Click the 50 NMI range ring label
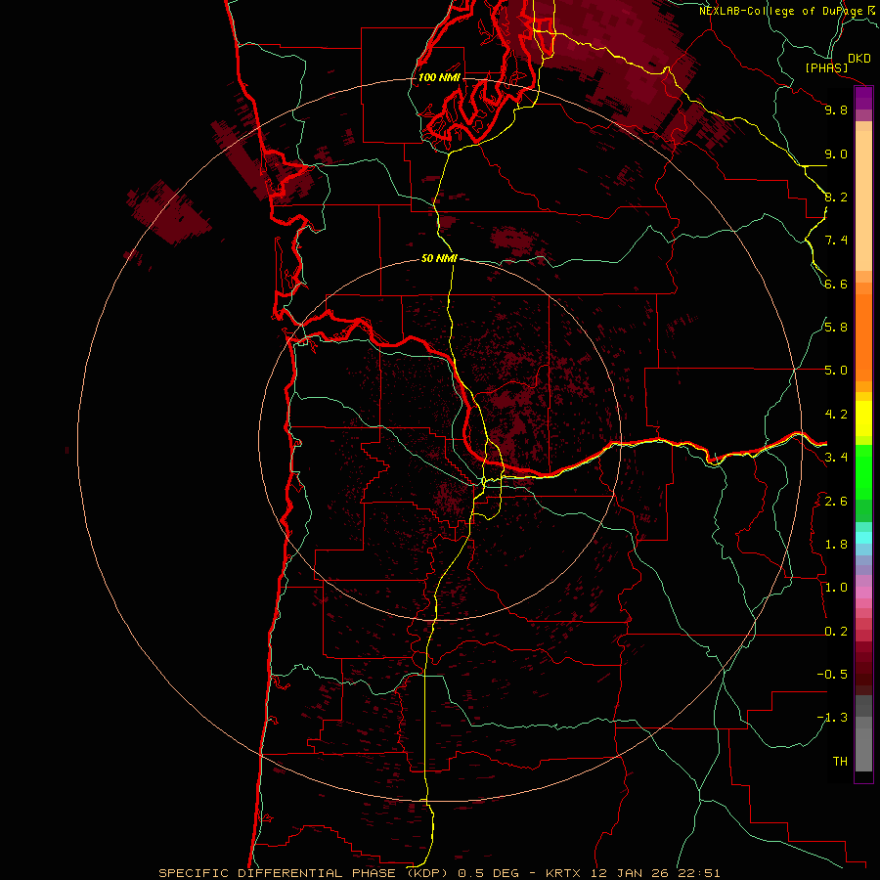Screen dimensions: 880x880 tap(439, 258)
